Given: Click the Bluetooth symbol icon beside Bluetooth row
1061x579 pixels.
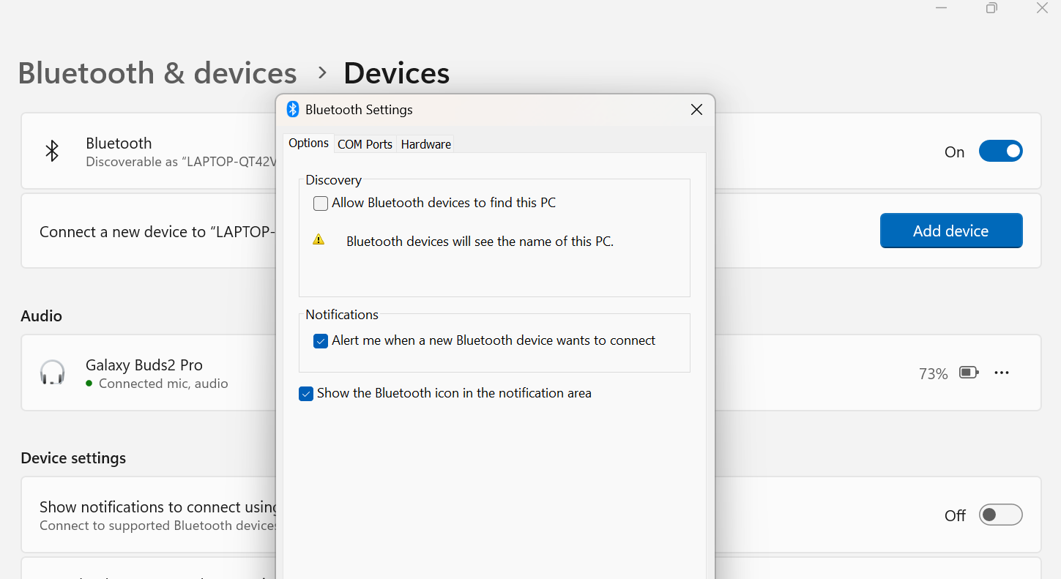Looking at the screenshot, I should pyautogui.click(x=52, y=151).
